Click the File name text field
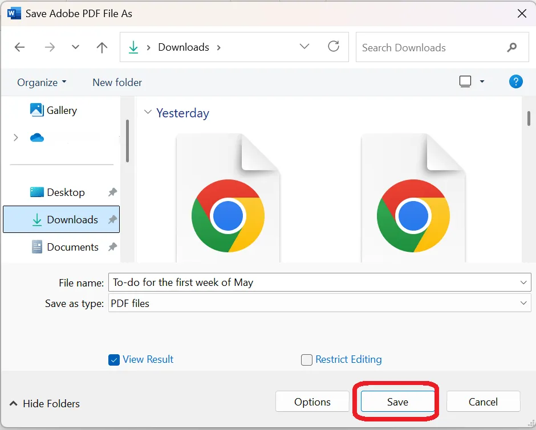The image size is (536, 430). pos(320,282)
